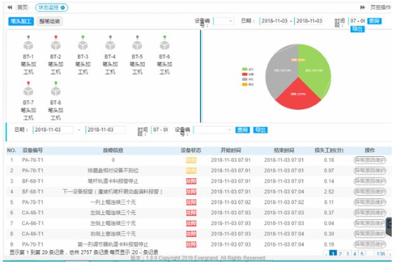The image size is (405, 275).
Task: Choose the BT-8 machine icon
Action: [56, 91]
